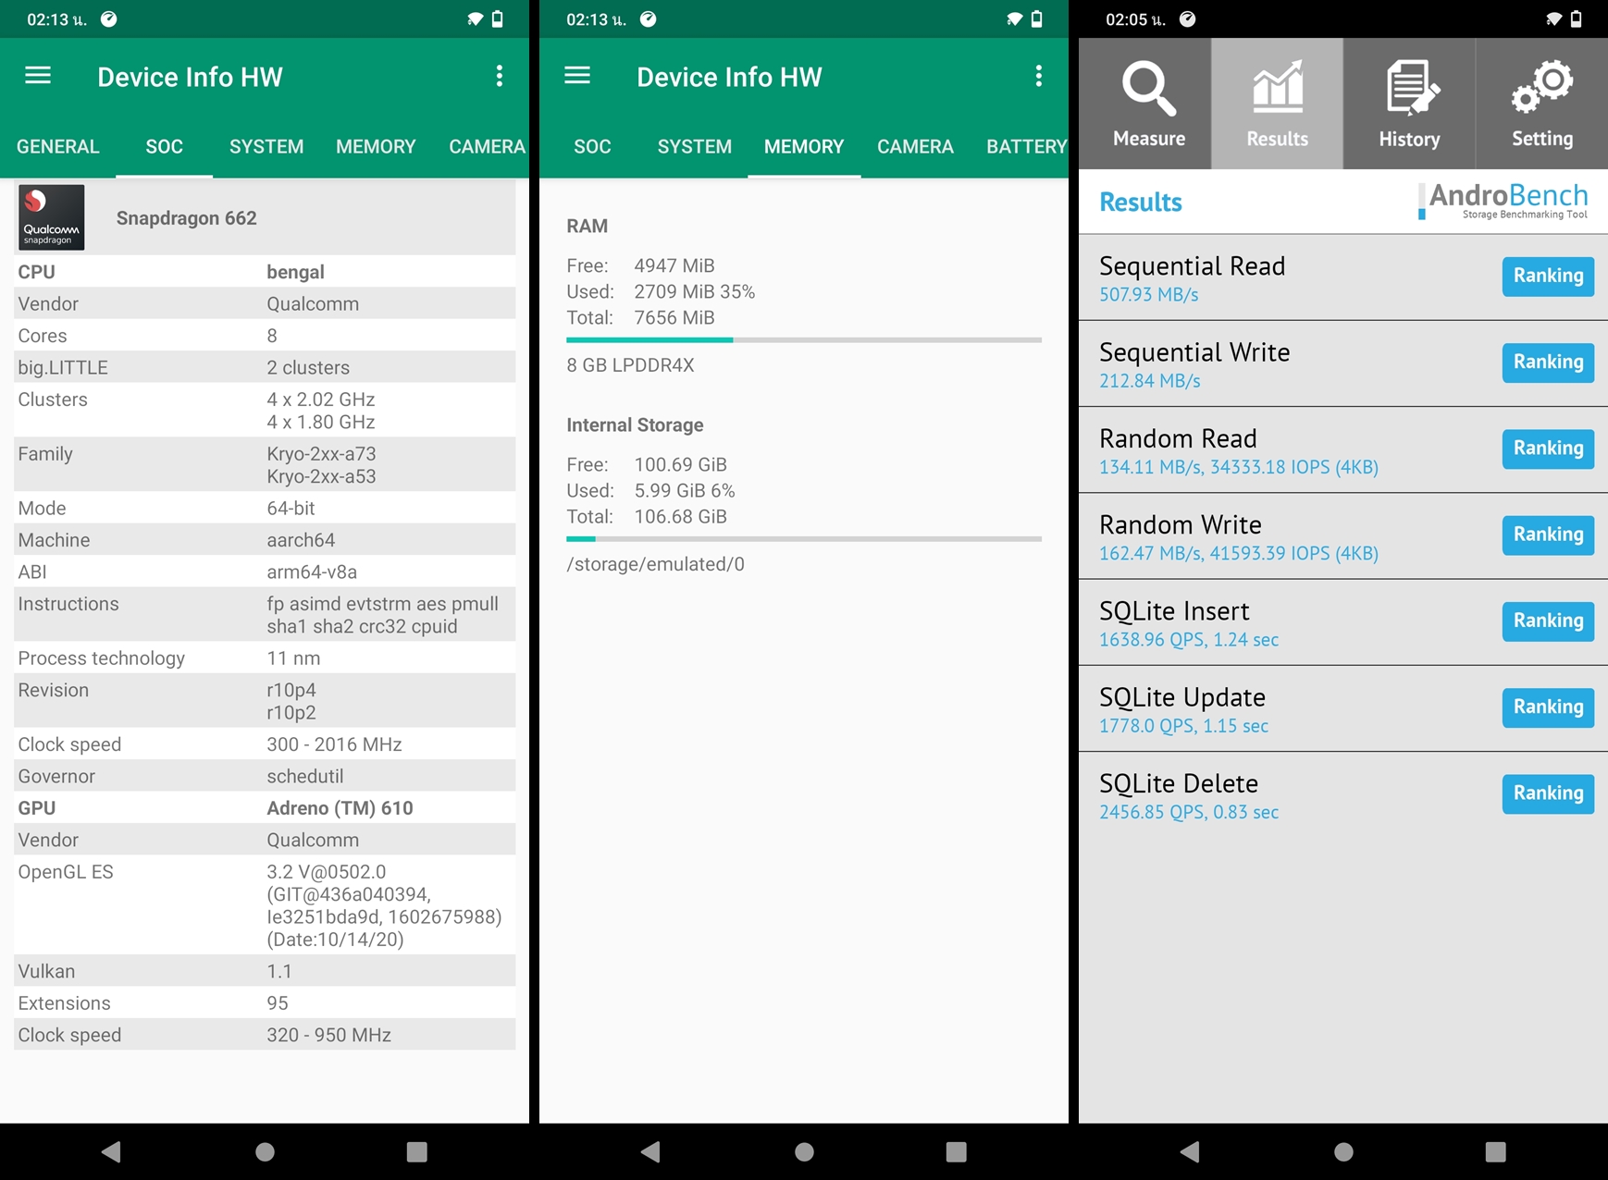
Task: Open the History tab in AndroBench
Action: (1409, 104)
